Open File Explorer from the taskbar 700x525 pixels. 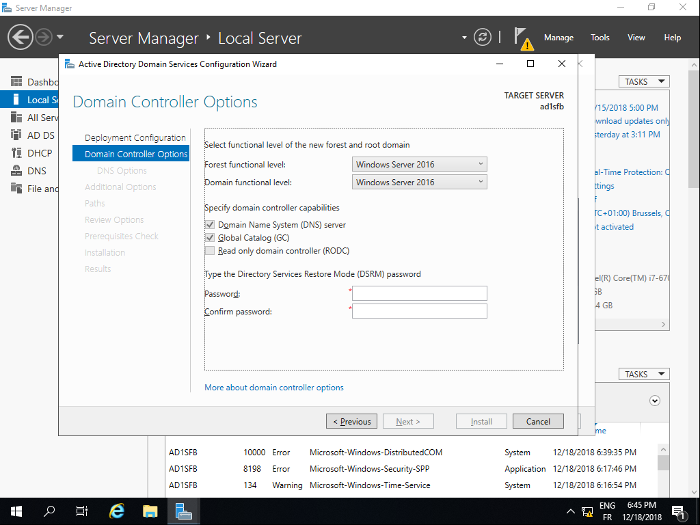(150, 511)
